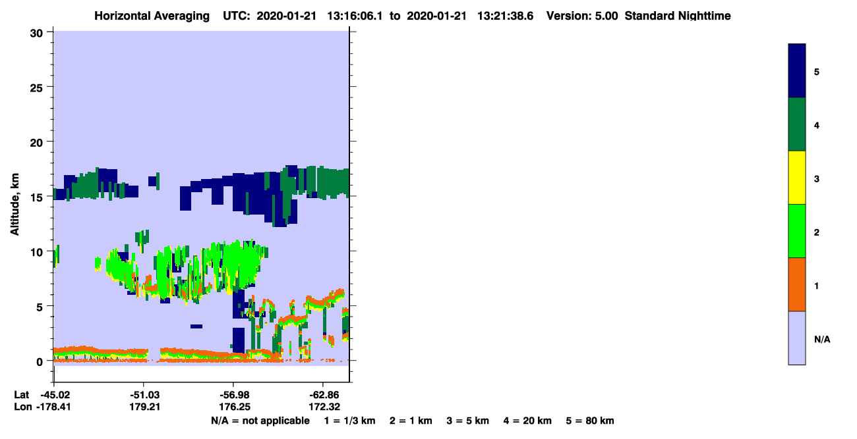Click the latitude value -51.03
The width and height of the screenshot is (857, 439).
pyautogui.click(x=143, y=394)
